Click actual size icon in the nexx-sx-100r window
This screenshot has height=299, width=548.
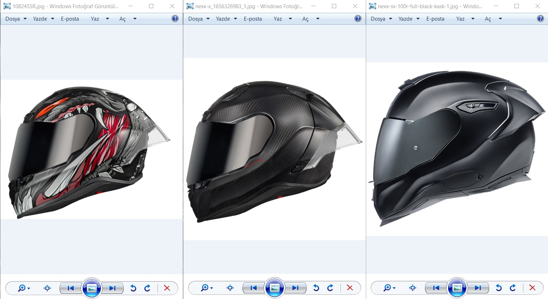[x=413, y=288]
